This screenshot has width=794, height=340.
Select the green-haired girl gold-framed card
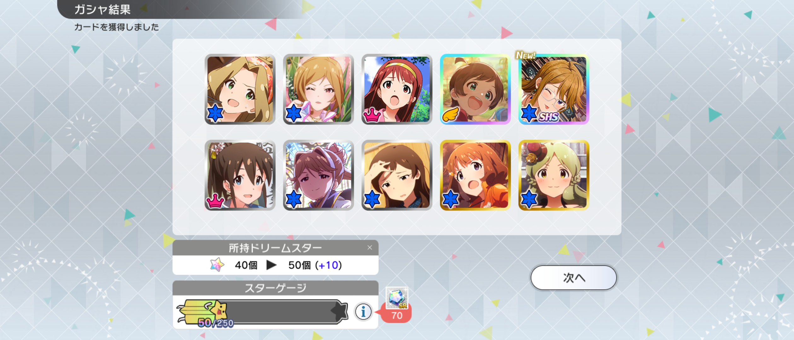coord(554,175)
